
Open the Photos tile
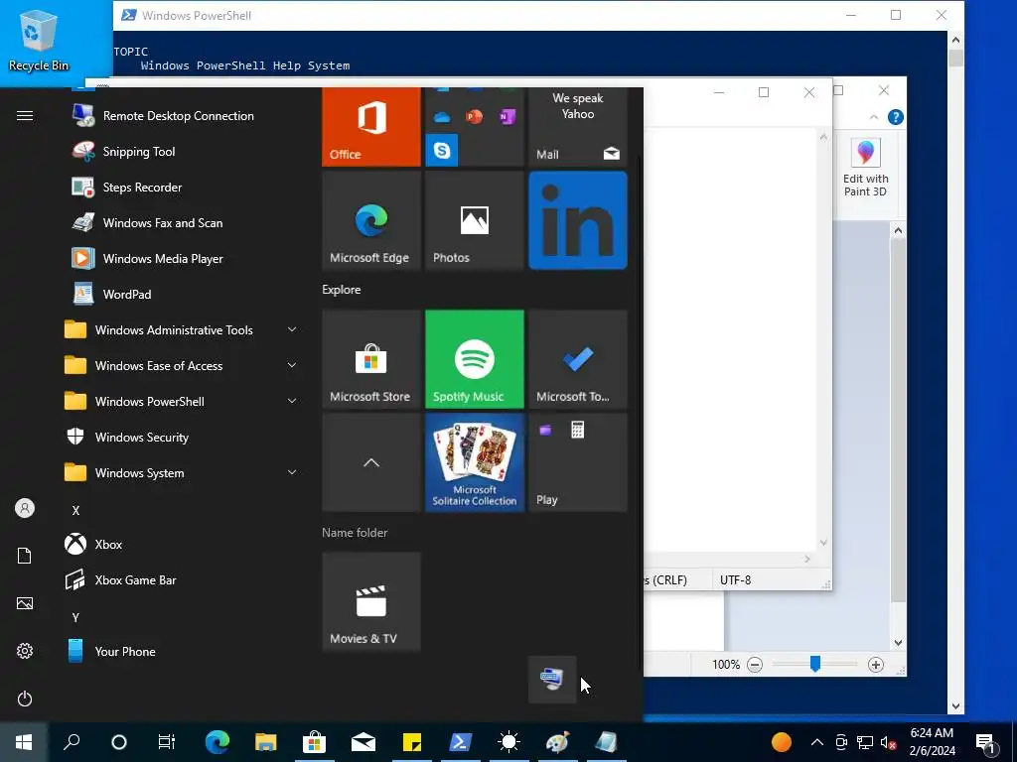coord(474,220)
